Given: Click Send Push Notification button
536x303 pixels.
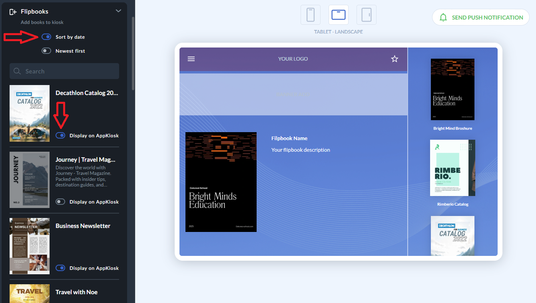Looking at the screenshot, I should (x=481, y=17).
